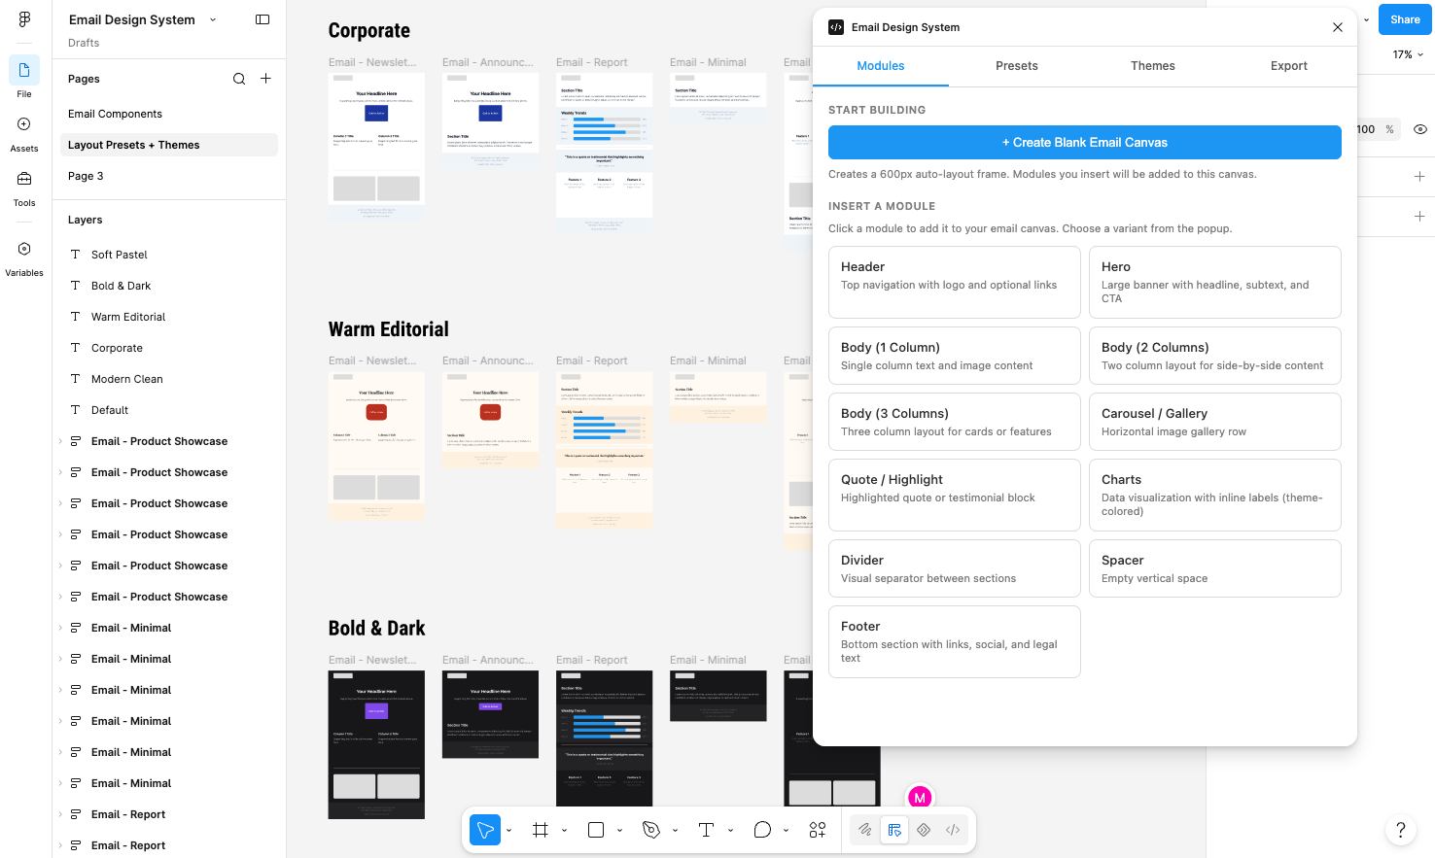Toggle the sidebar collapse icon
This screenshot has height=858, width=1435.
262,19
